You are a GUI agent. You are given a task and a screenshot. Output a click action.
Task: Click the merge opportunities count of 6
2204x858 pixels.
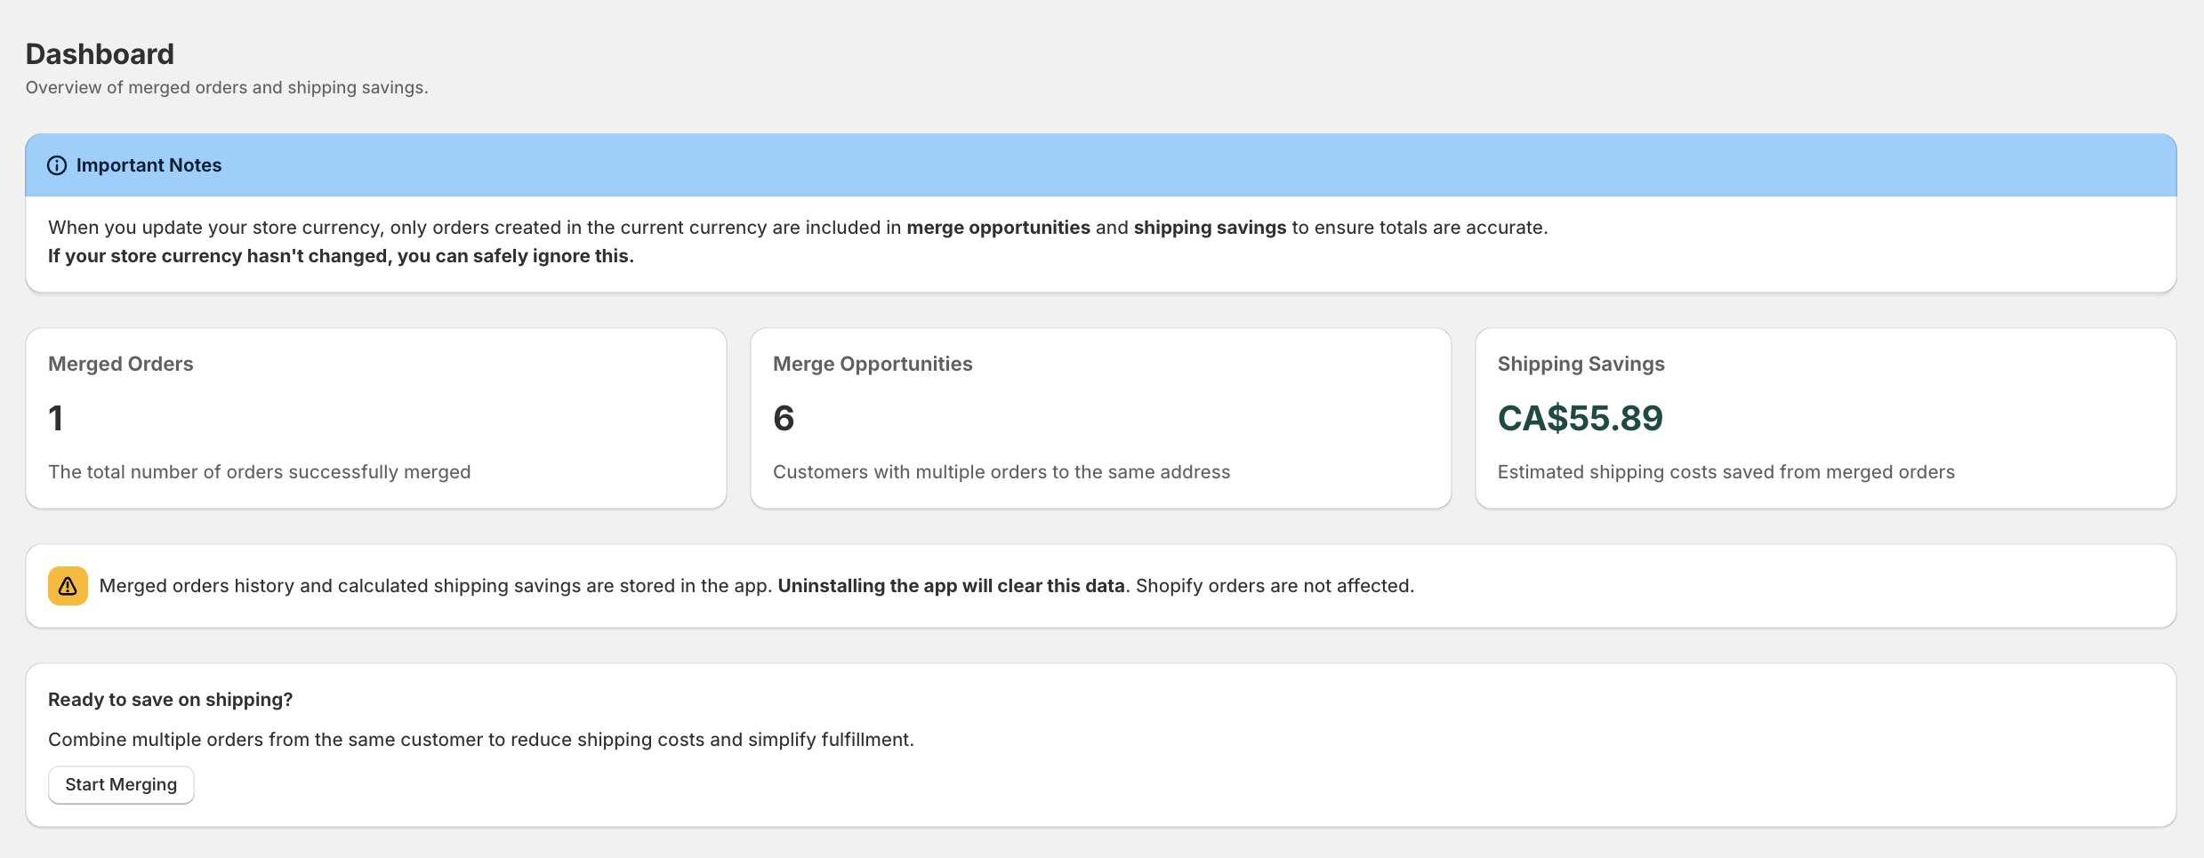[x=784, y=418]
